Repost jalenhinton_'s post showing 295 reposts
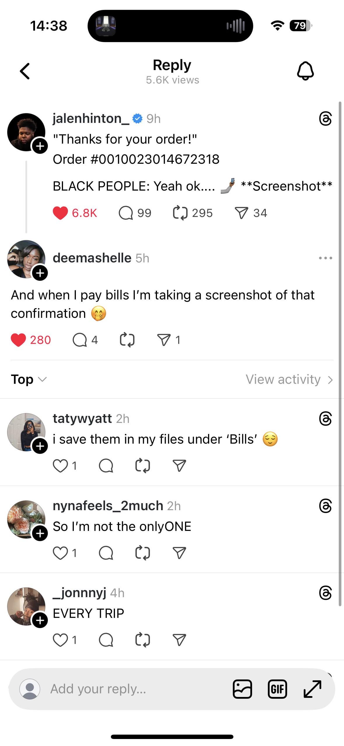 point(180,213)
